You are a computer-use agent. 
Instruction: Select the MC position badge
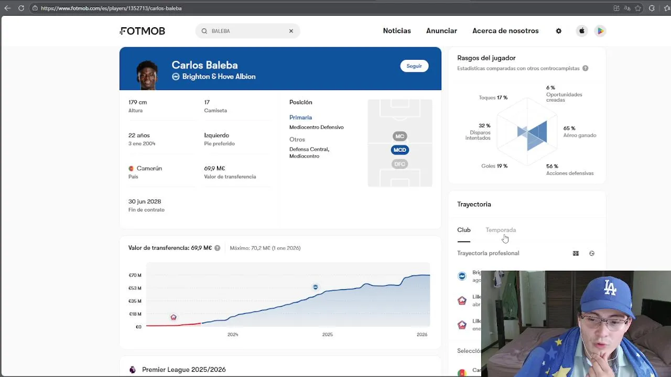[x=399, y=136]
